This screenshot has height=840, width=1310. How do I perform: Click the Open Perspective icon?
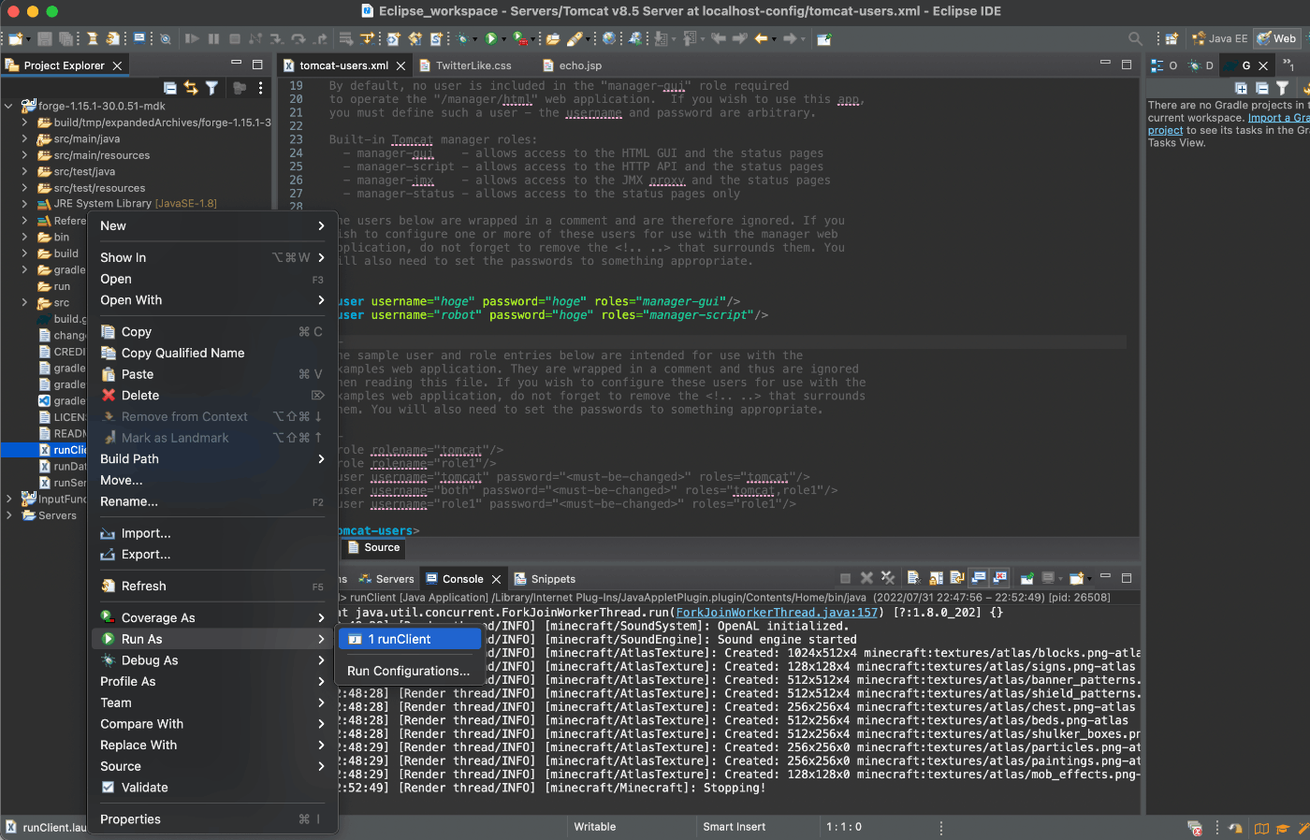1172,38
